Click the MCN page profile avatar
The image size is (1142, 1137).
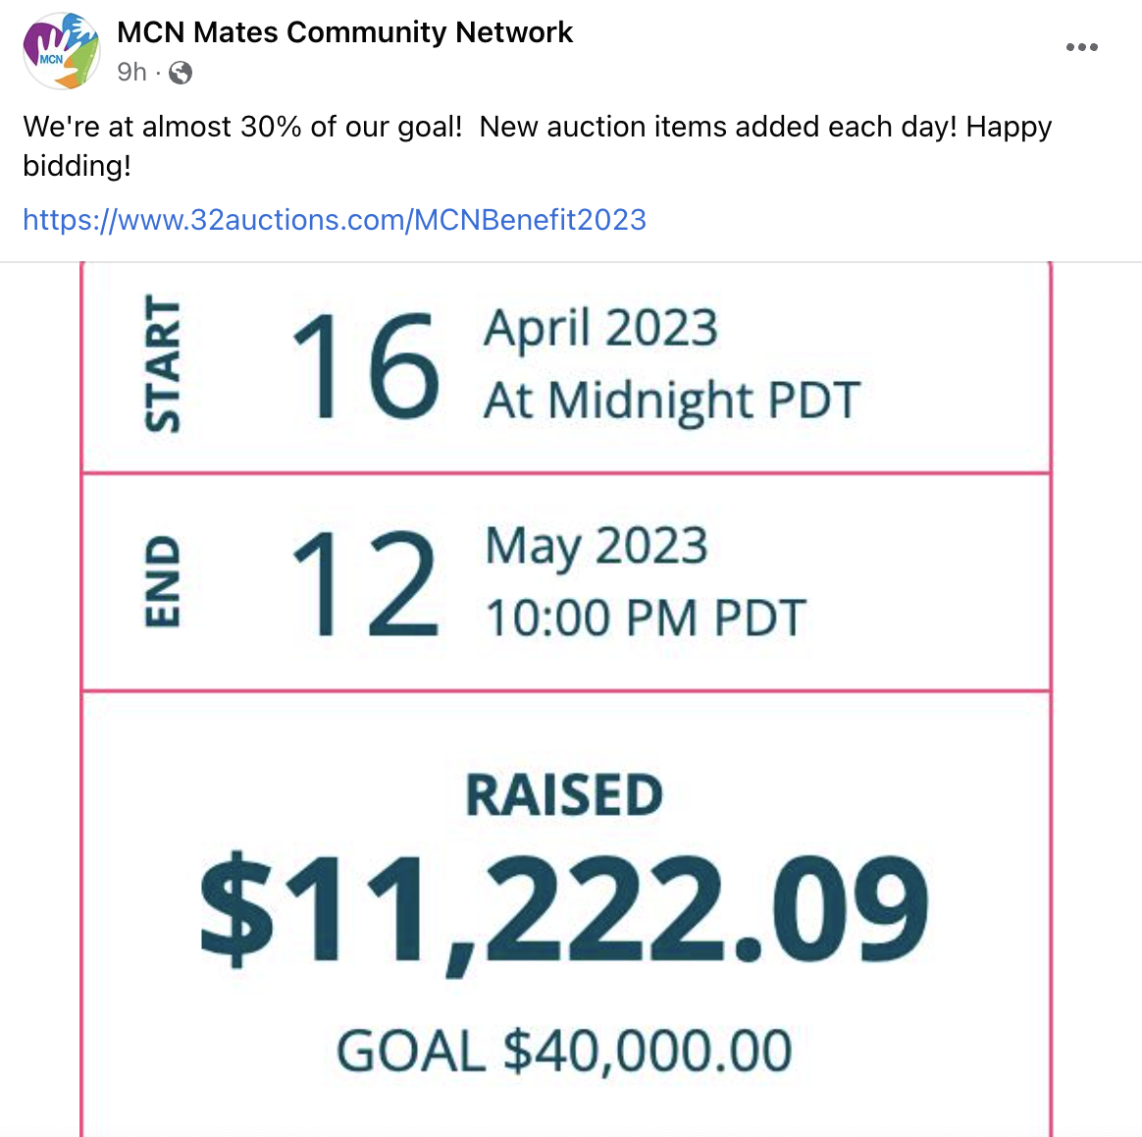pos(61,50)
